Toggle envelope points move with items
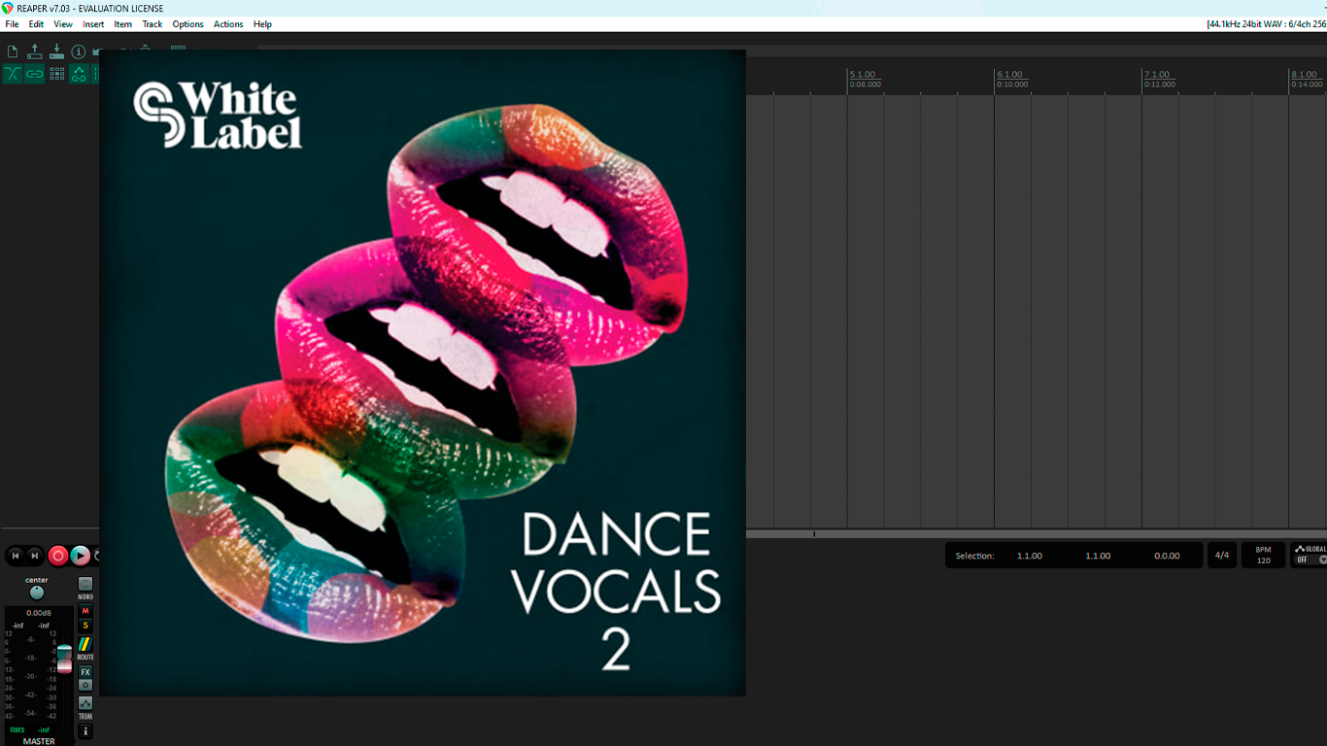 tap(79, 74)
